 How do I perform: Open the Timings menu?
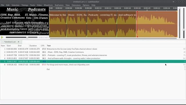(x=25, y=5)
